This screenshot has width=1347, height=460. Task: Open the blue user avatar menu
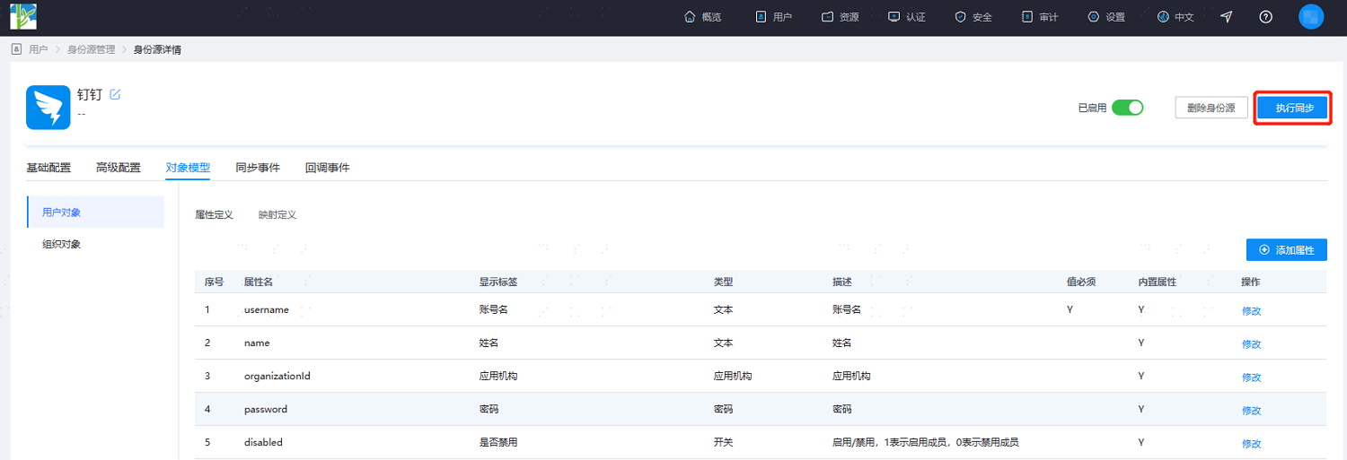(x=1311, y=17)
